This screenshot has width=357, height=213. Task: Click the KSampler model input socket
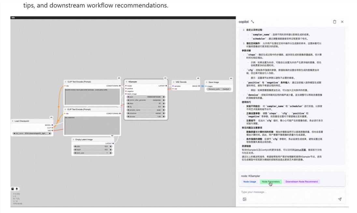pyautogui.click(x=126, y=86)
